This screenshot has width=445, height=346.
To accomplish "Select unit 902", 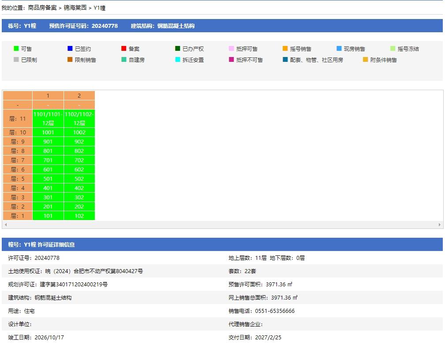I will 79,141.
